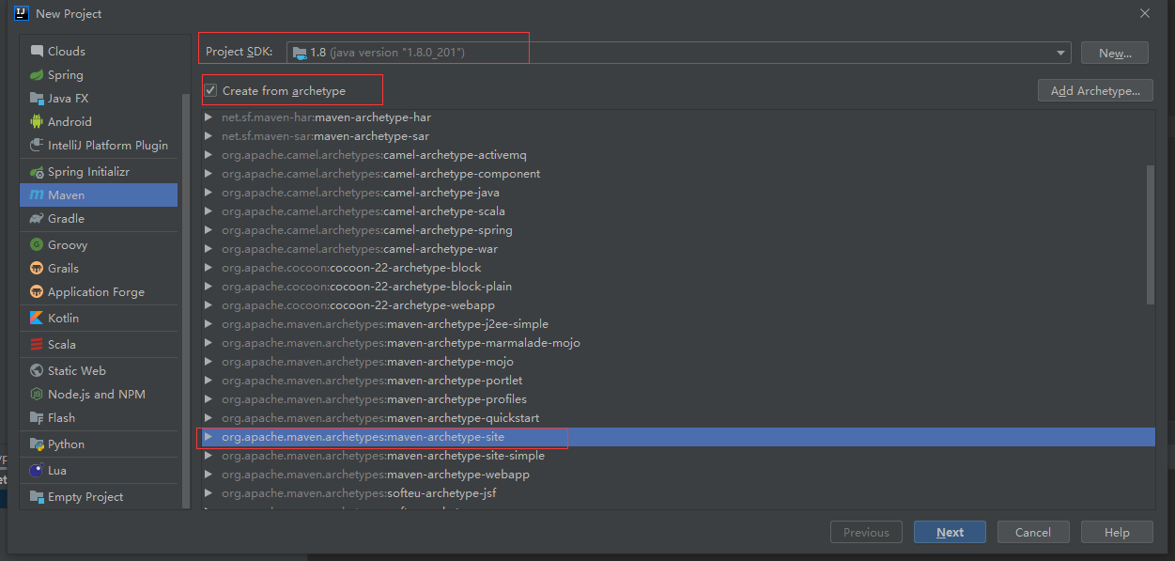Select the Gradle project category

tap(99, 219)
